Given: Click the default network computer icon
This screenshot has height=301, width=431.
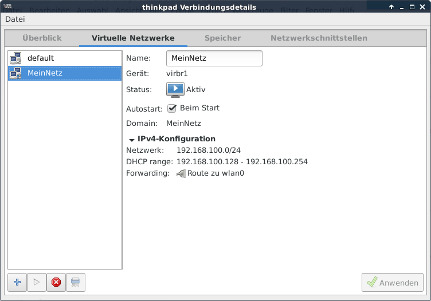Looking at the screenshot, I should coord(16,58).
